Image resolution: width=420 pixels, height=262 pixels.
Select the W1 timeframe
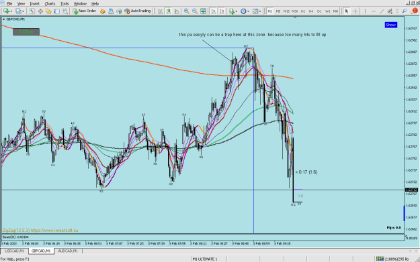(327, 11)
